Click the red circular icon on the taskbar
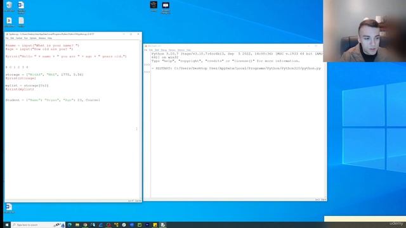The image size is (406, 228). [108, 225]
